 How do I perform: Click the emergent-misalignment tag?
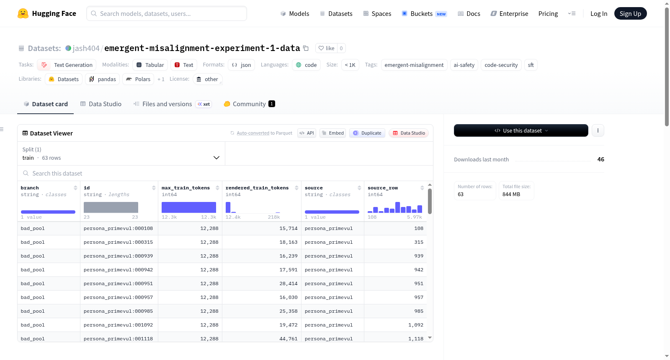click(x=414, y=65)
